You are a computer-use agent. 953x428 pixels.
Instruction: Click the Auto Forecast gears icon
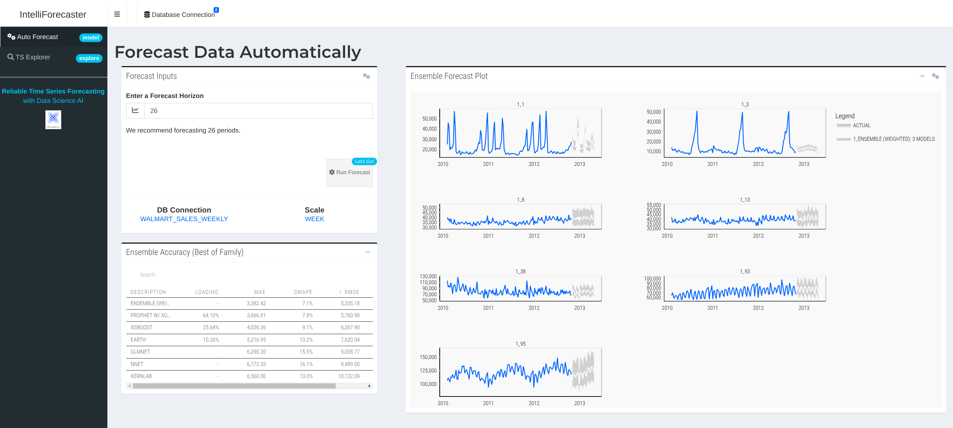[11, 37]
